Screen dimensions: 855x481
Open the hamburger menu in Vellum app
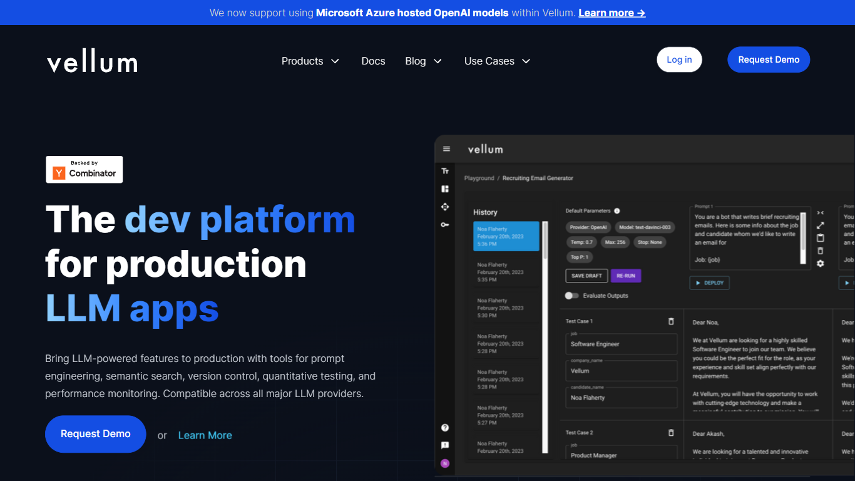coord(446,149)
